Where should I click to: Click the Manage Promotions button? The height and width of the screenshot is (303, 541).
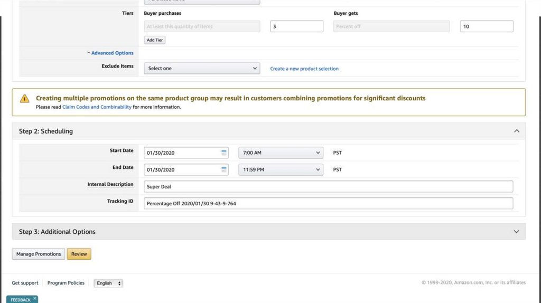39,254
